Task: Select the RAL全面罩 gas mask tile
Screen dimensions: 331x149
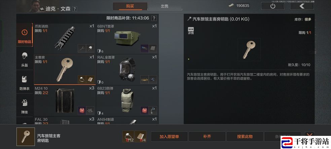Action: coord(127,70)
